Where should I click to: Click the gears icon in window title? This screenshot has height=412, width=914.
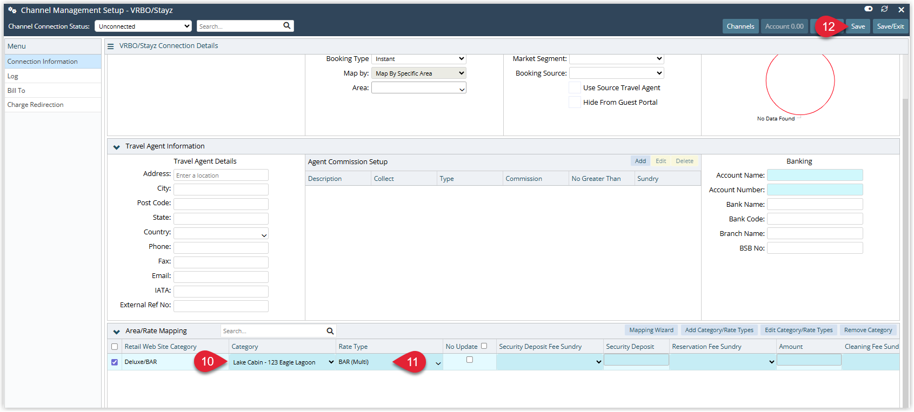pyautogui.click(x=12, y=10)
